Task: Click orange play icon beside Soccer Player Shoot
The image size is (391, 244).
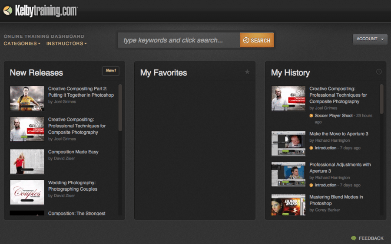Action: pos(311,116)
